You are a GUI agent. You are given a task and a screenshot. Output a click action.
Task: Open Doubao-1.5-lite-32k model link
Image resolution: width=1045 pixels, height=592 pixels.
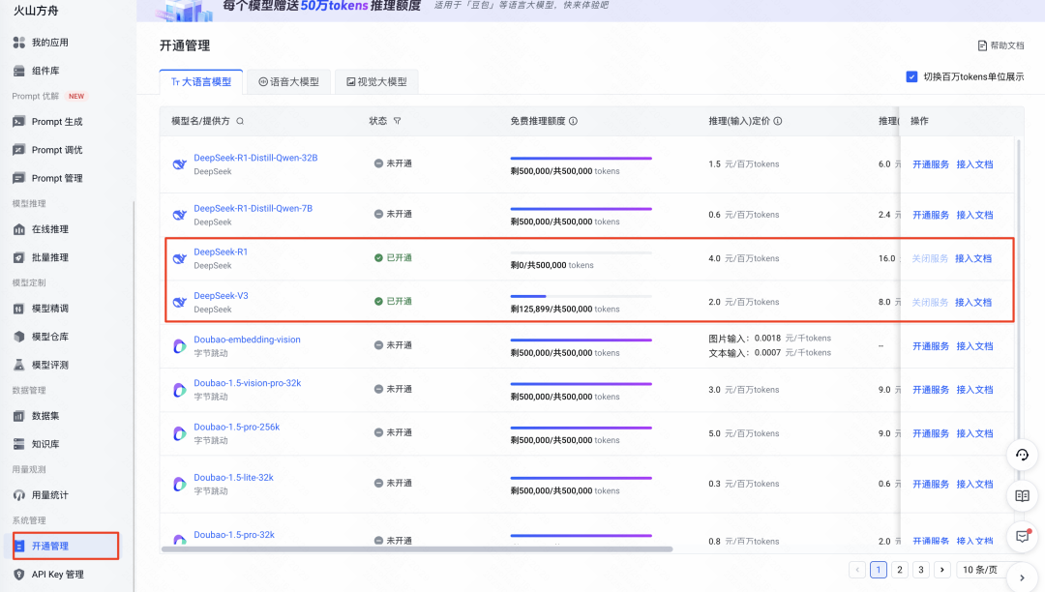(x=233, y=478)
